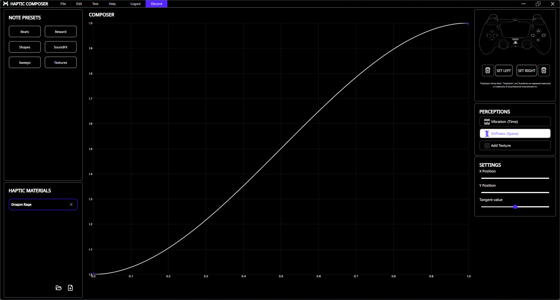Click the Add Texture hatch icon
Viewport: 560px width, 300px height.
click(487, 145)
